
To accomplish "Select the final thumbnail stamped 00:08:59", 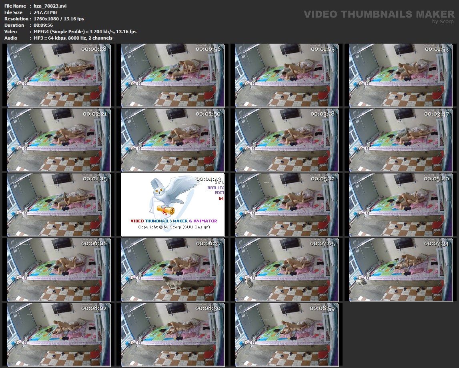I will (x=287, y=334).
